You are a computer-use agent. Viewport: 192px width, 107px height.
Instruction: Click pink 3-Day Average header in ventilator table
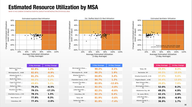pos(162,65)
